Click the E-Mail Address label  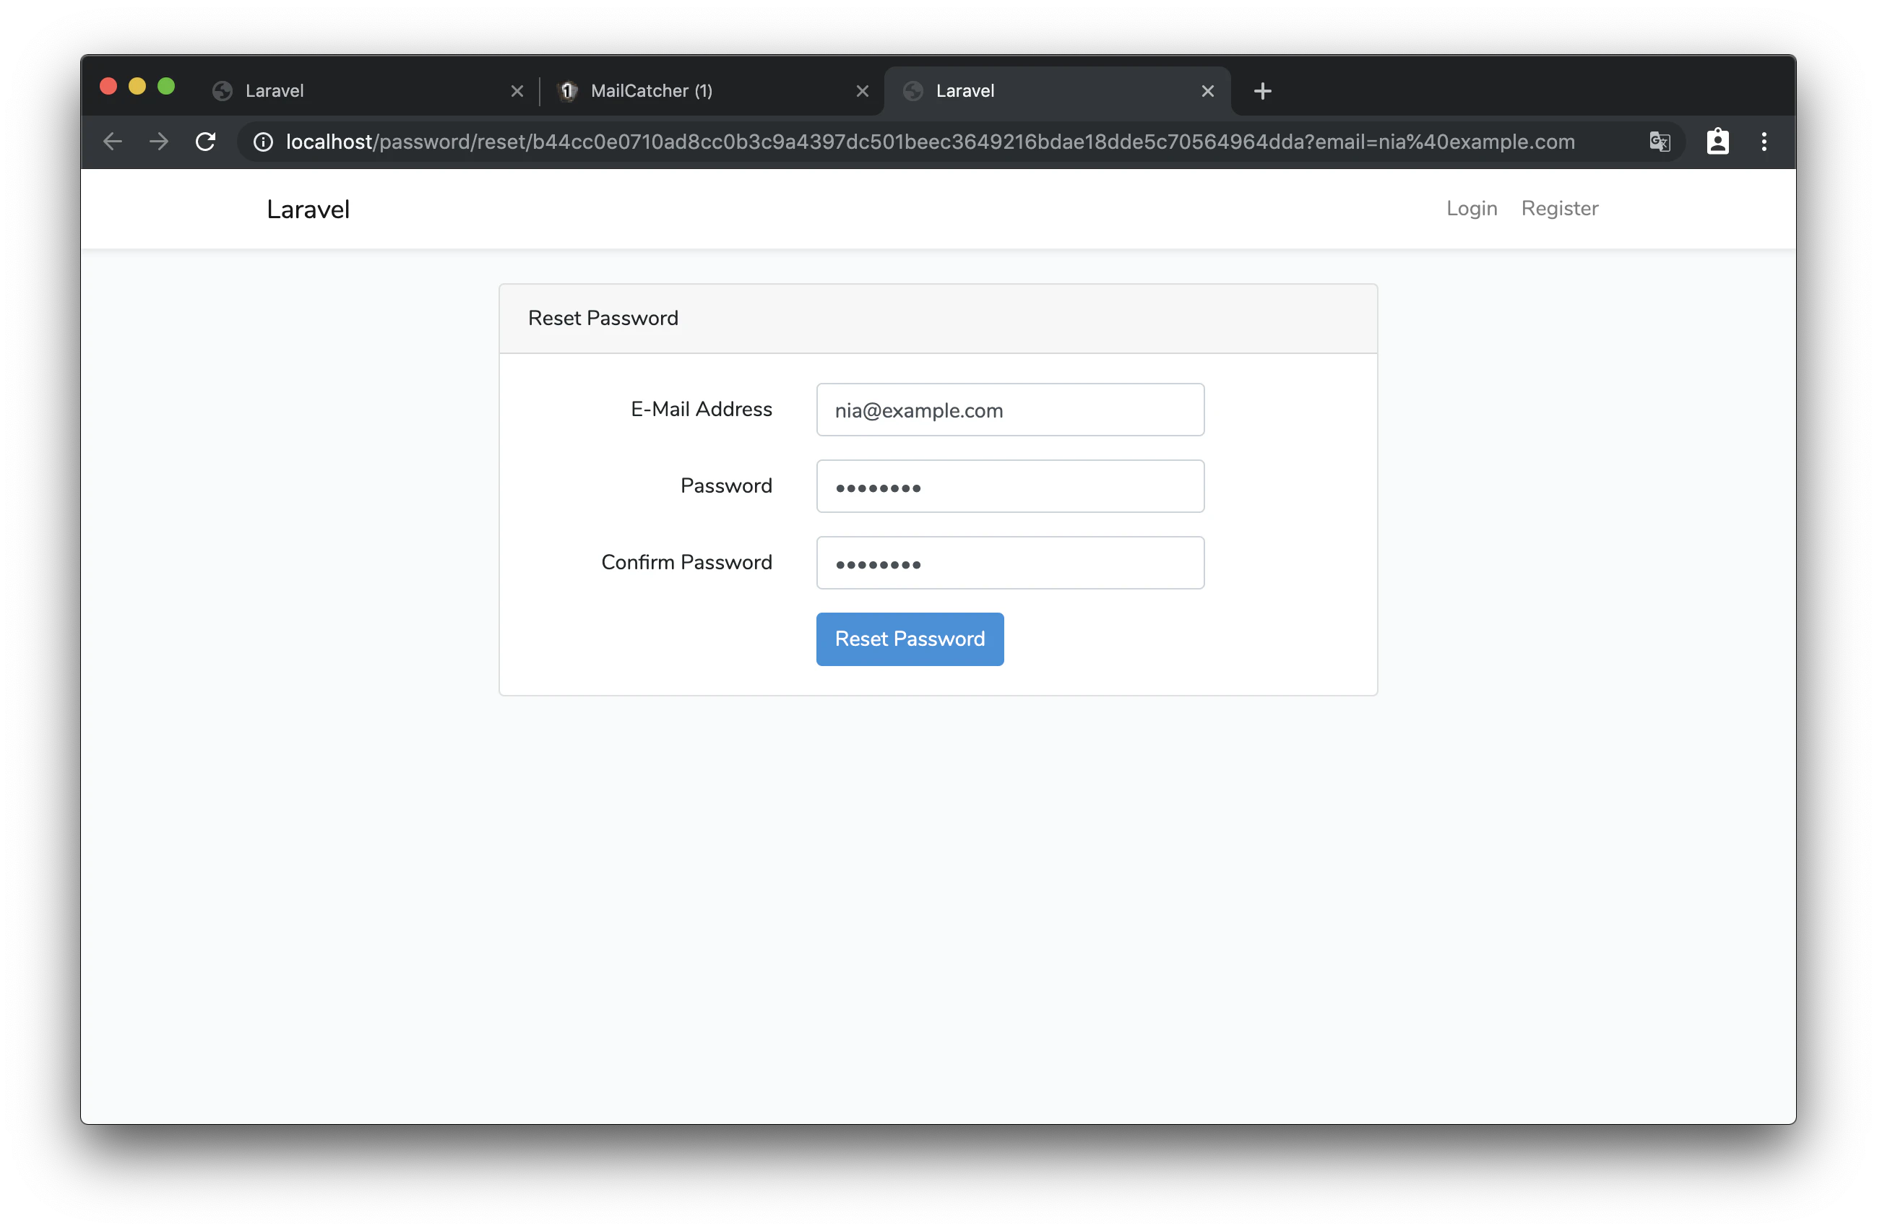pyautogui.click(x=701, y=410)
